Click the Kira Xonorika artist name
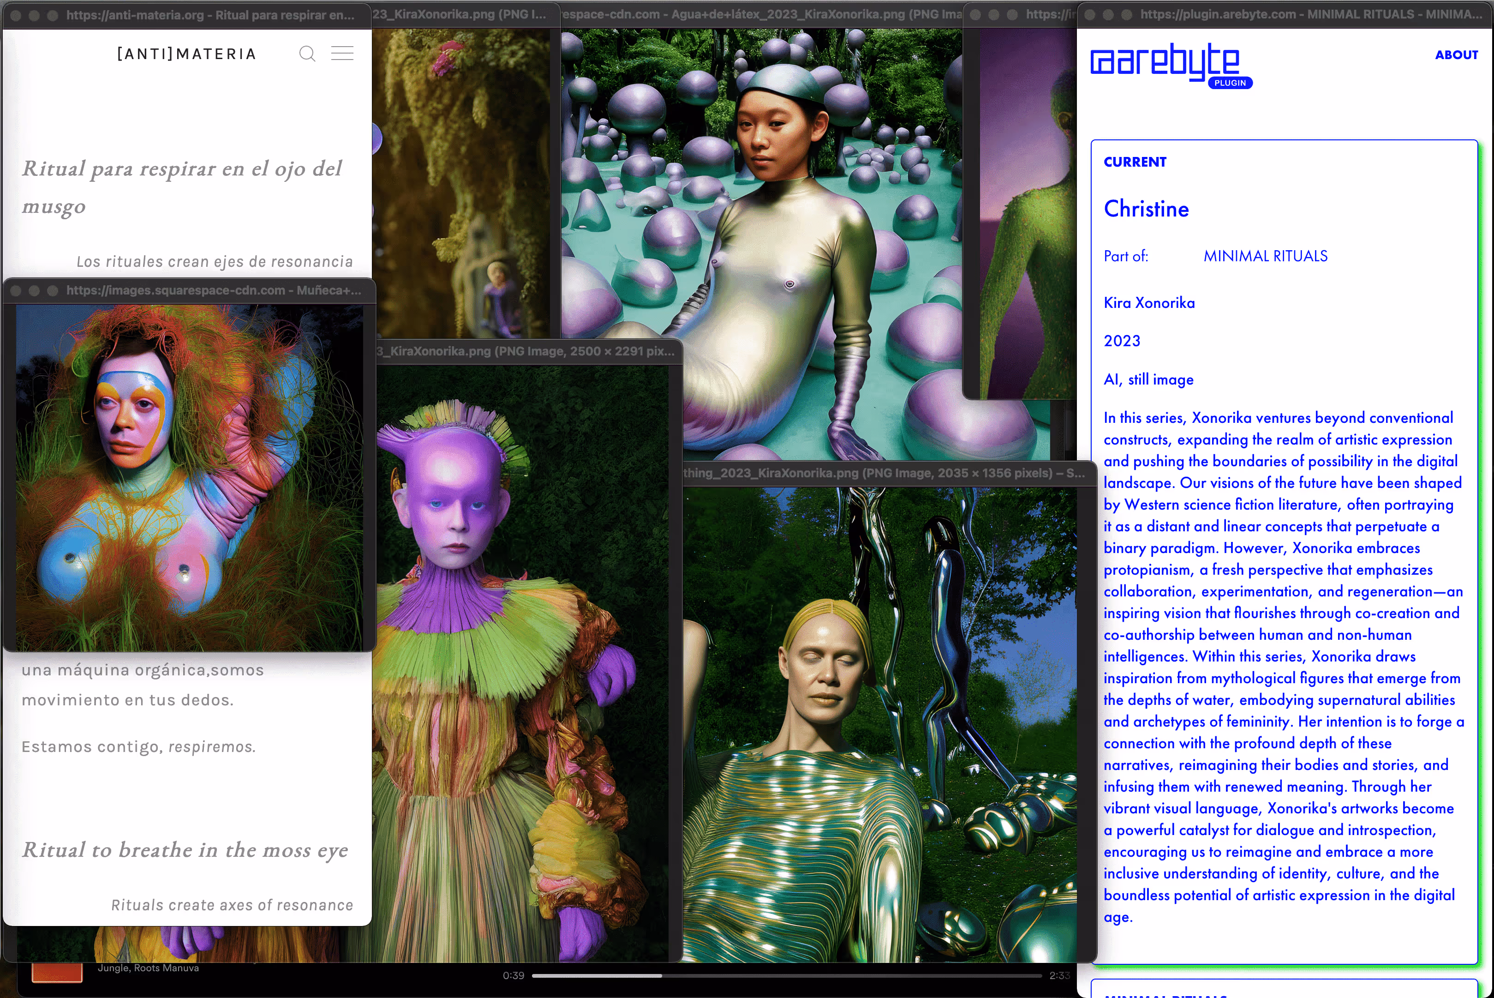The image size is (1494, 998). click(1148, 303)
